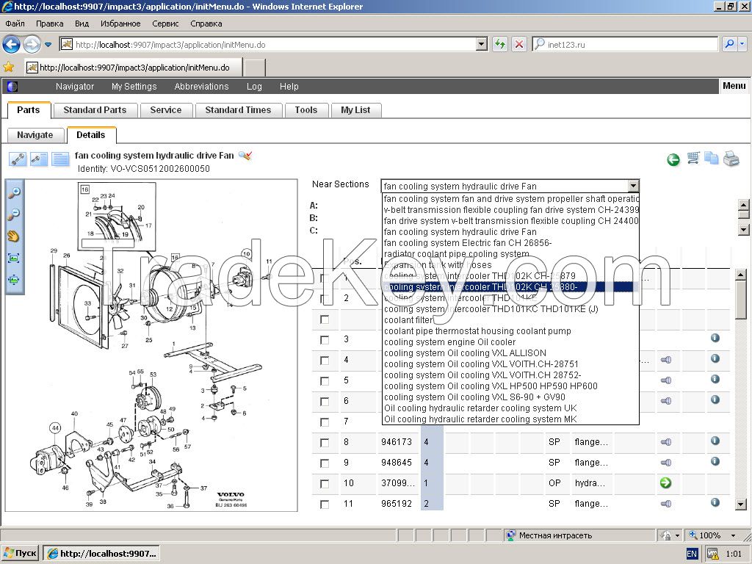Screen dimensions: 752x564
Task: Open the 100% zoom level dropdown
Action: tap(733, 535)
